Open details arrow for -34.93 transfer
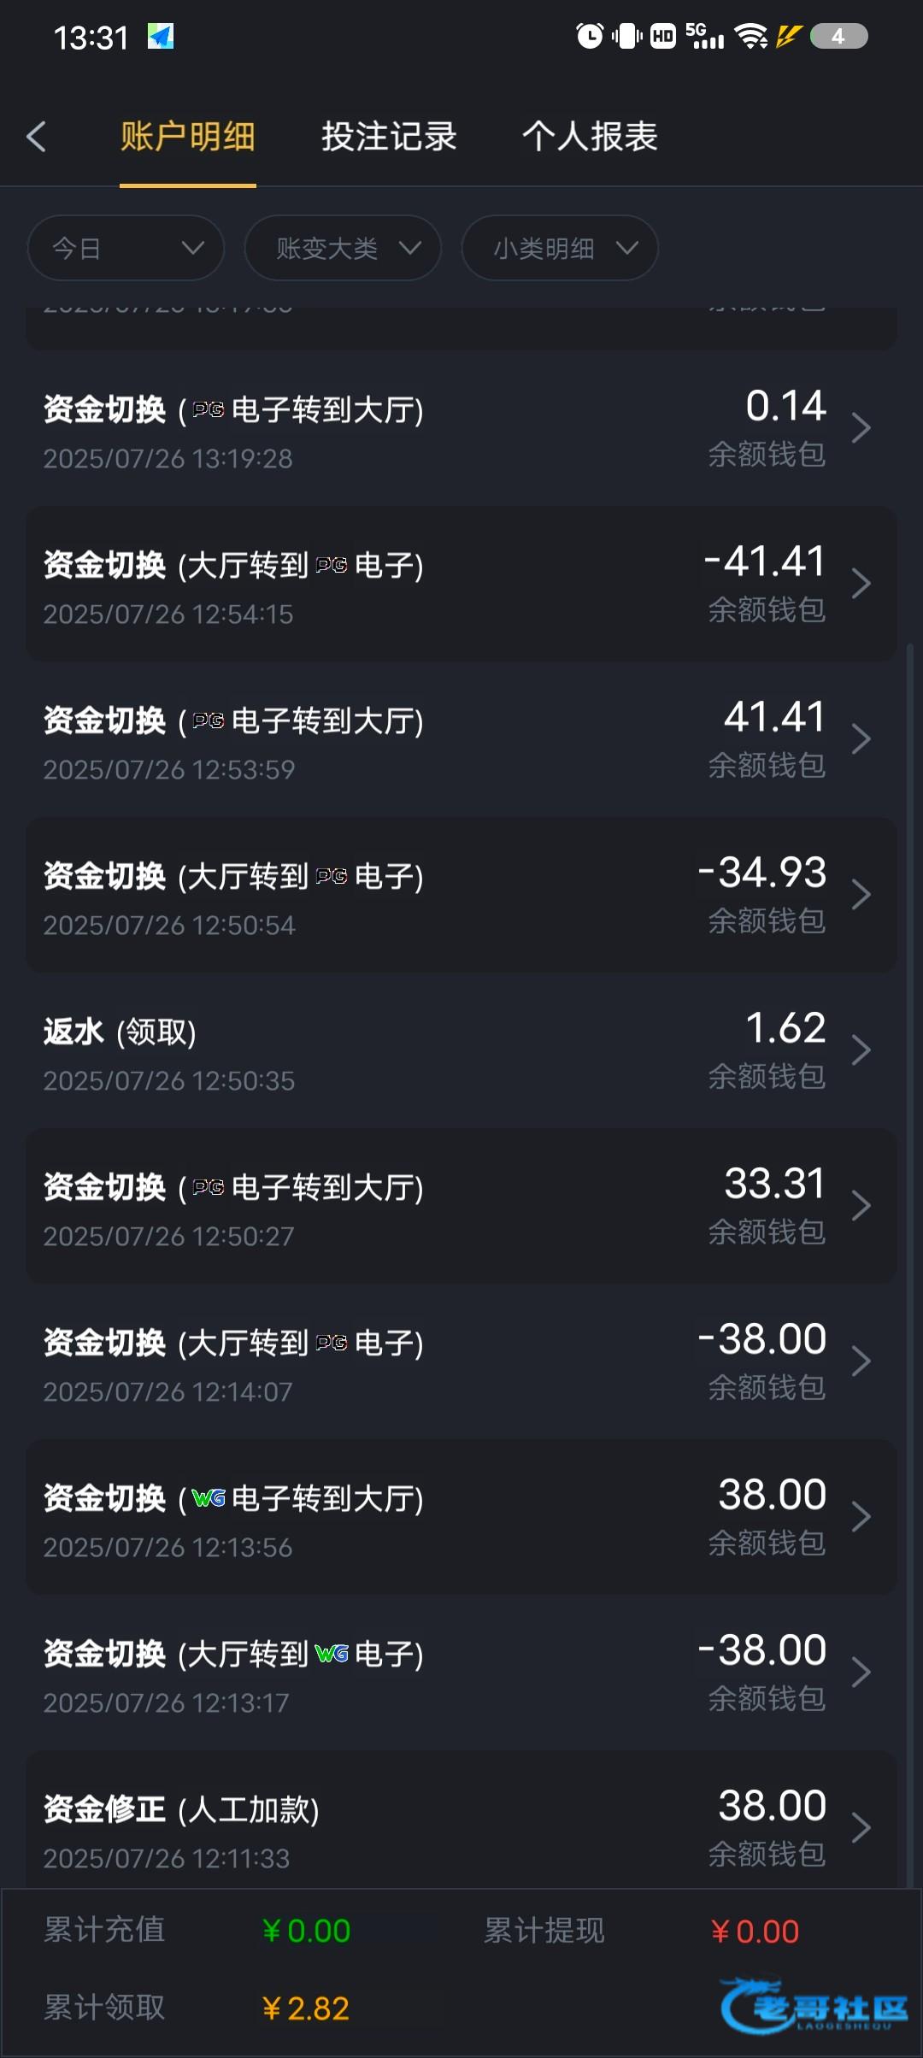Screen dimensions: 923x2058 [x=861, y=895]
